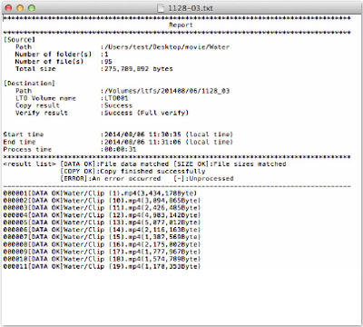Click the red close window button
Image resolution: width=363 pixels, height=327 pixels.
[9, 8]
